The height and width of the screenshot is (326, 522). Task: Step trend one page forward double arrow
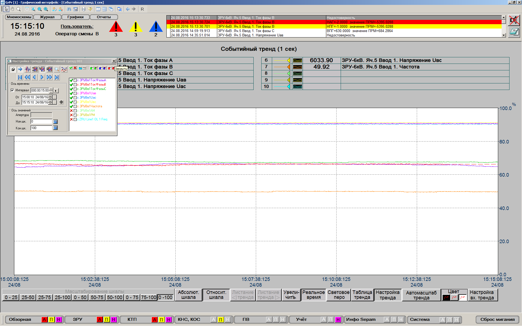(49, 77)
